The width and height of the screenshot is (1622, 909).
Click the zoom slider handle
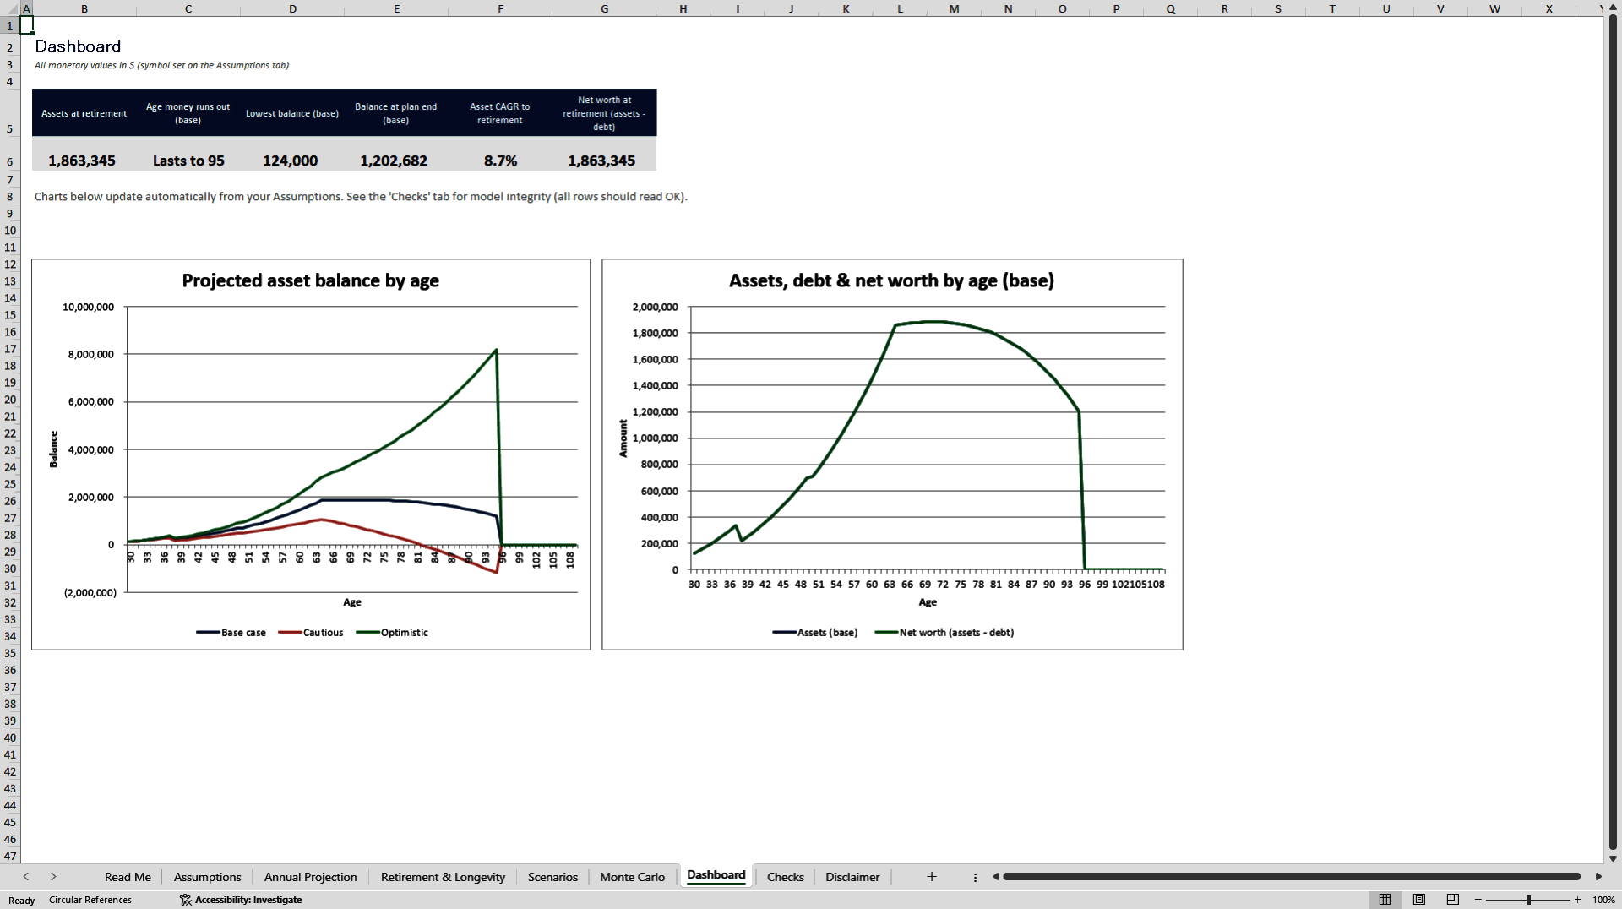coord(1528,900)
